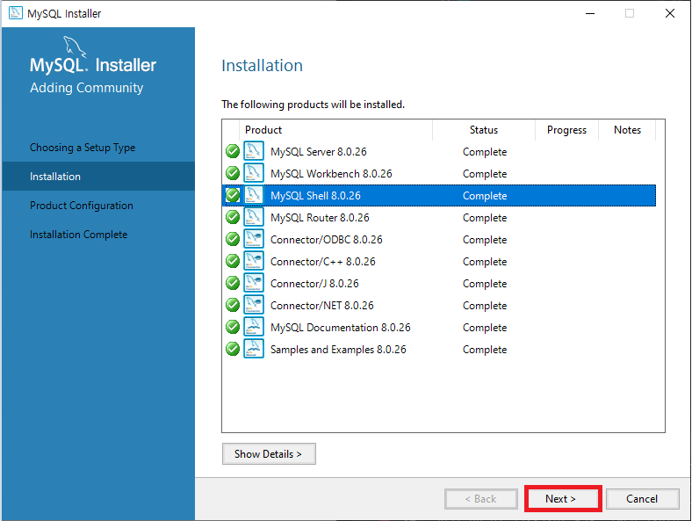The height and width of the screenshot is (521, 692).
Task: Select the MySQL Router 8.0.26 row text
Action: click(320, 218)
